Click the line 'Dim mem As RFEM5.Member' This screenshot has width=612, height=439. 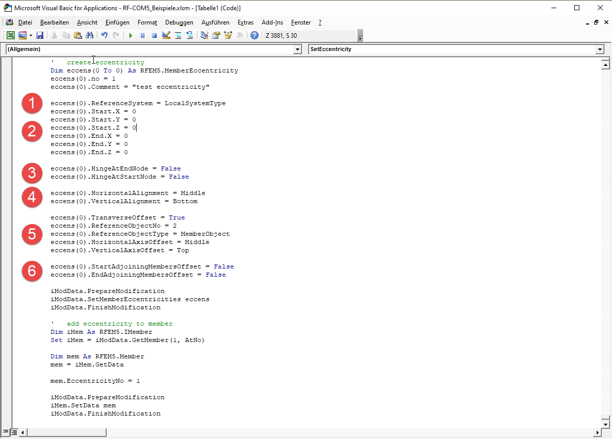[97, 356]
